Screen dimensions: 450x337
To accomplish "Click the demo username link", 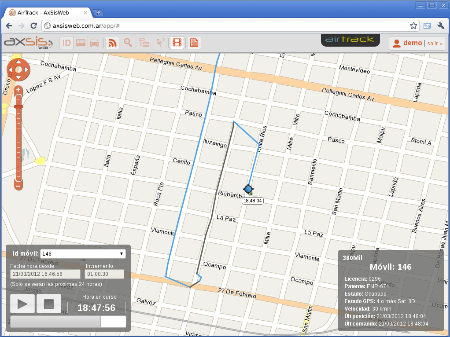I will coord(413,43).
